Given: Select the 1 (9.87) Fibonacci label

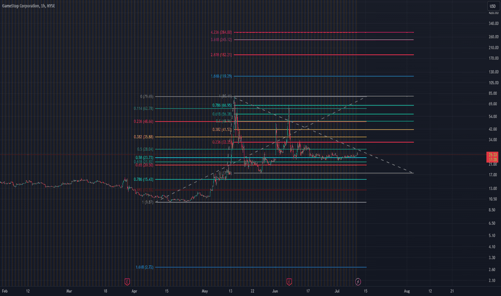Looking at the screenshot, I should [148, 202].
